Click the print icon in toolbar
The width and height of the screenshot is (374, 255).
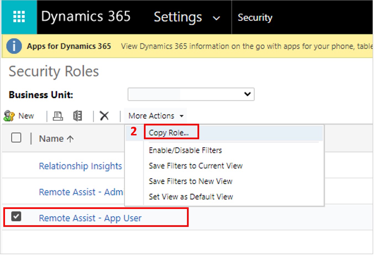pyautogui.click(x=58, y=116)
